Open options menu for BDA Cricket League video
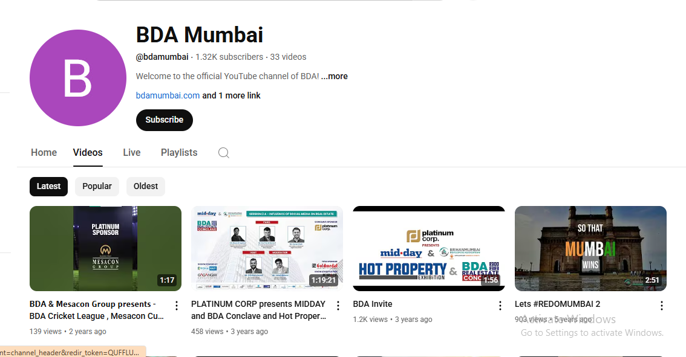 (x=176, y=306)
